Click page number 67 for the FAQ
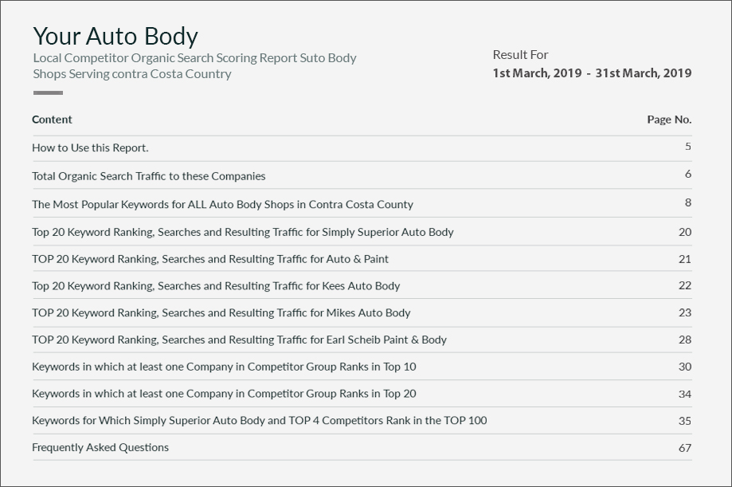732x487 pixels. 684,448
